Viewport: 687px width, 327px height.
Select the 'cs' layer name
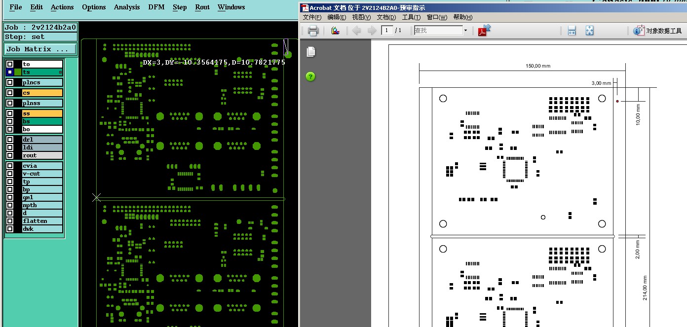pyautogui.click(x=42, y=93)
